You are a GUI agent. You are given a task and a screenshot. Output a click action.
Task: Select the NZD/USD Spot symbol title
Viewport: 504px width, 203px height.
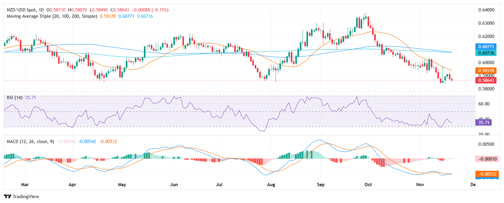point(21,10)
